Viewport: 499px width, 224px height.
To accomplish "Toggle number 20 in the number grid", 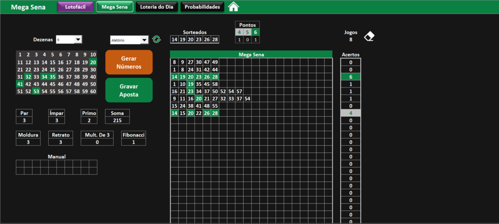I will (93, 63).
